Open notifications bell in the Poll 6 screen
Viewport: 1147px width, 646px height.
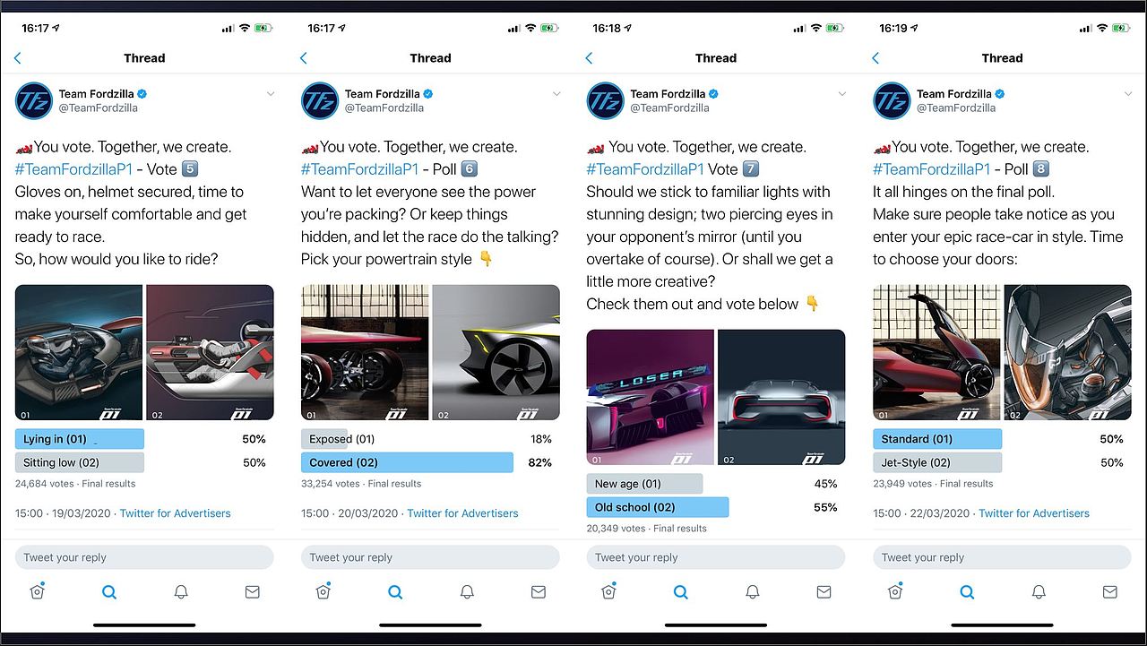click(x=467, y=592)
